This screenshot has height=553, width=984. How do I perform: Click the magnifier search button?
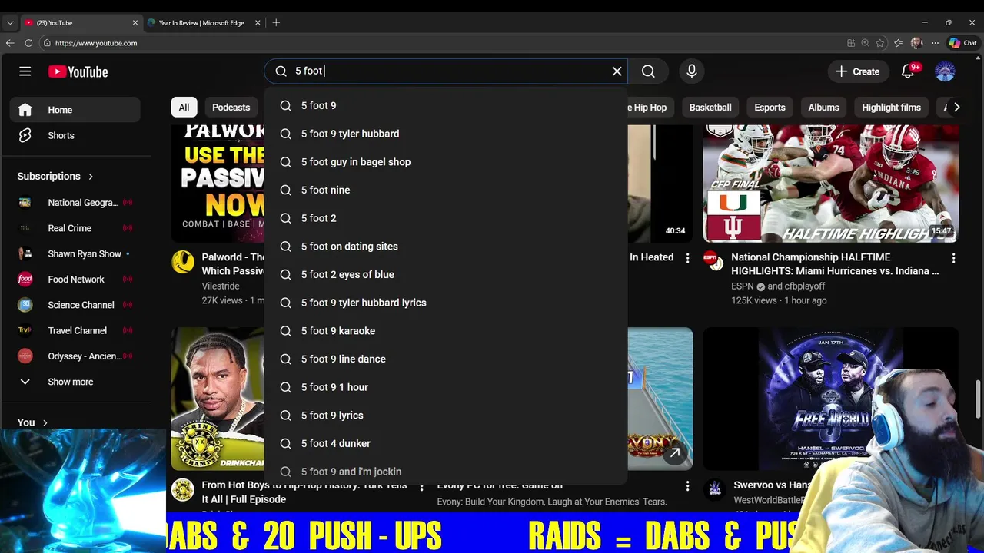(648, 71)
